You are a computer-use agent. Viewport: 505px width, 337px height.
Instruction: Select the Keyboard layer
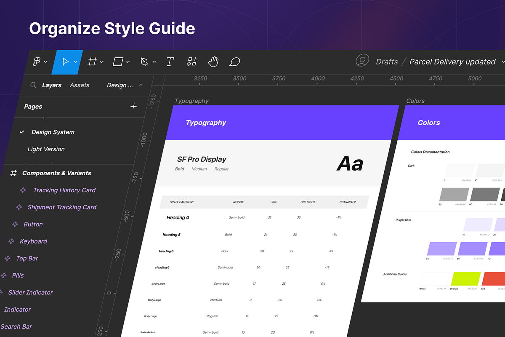coord(33,241)
